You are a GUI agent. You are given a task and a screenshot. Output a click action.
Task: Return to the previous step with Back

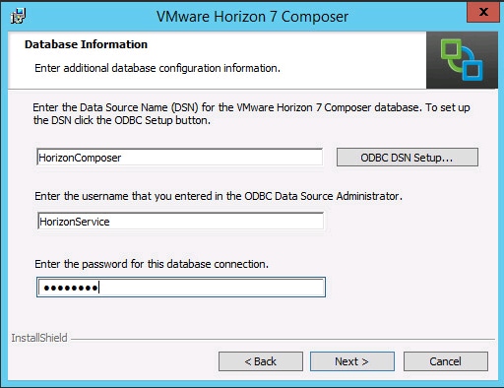click(x=261, y=361)
